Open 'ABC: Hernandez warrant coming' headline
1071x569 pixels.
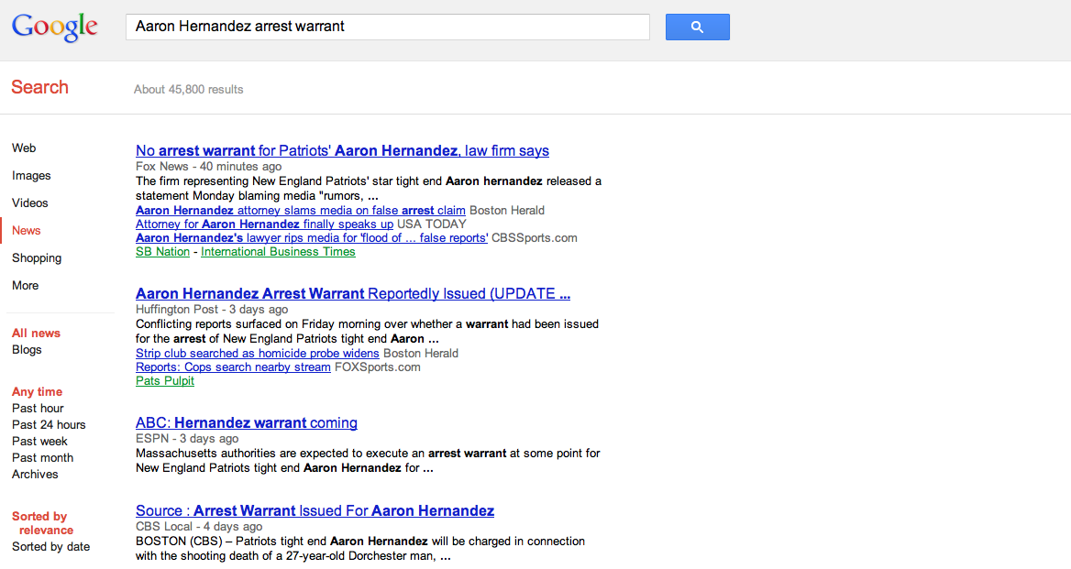coord(247,423)
